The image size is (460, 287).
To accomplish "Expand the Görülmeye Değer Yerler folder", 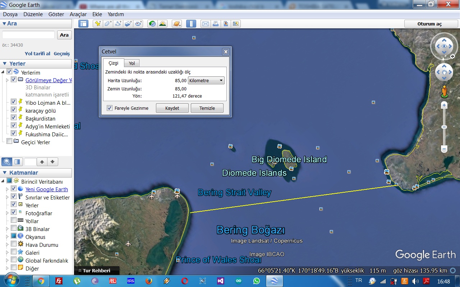I will pos(7,80).
